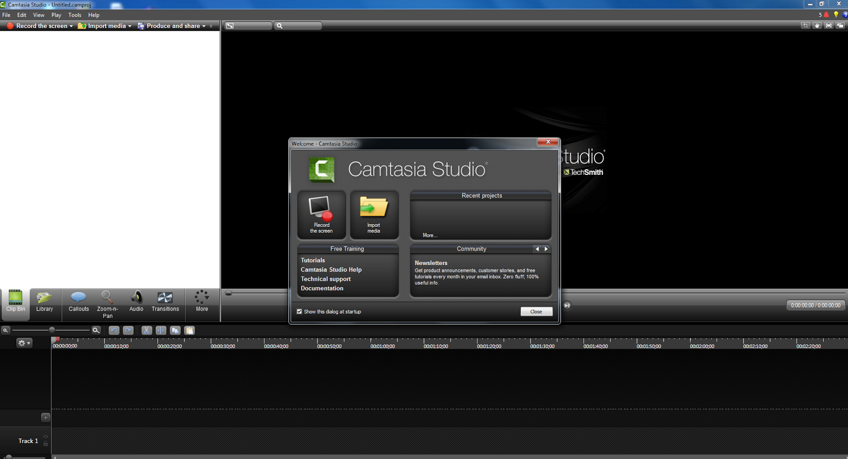
Task: Click More... under Recent projects
Action: pos(430,235)
